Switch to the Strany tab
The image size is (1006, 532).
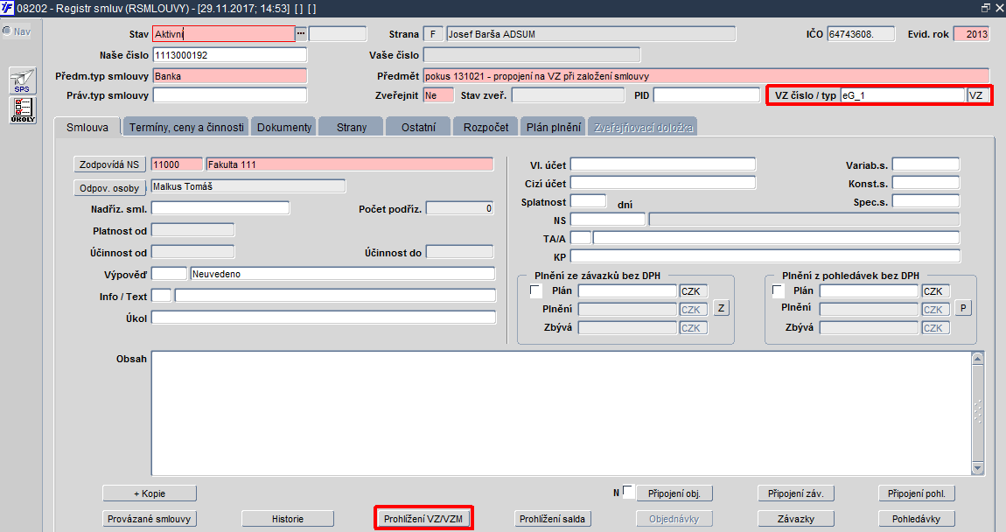click(x=352, y=127)
